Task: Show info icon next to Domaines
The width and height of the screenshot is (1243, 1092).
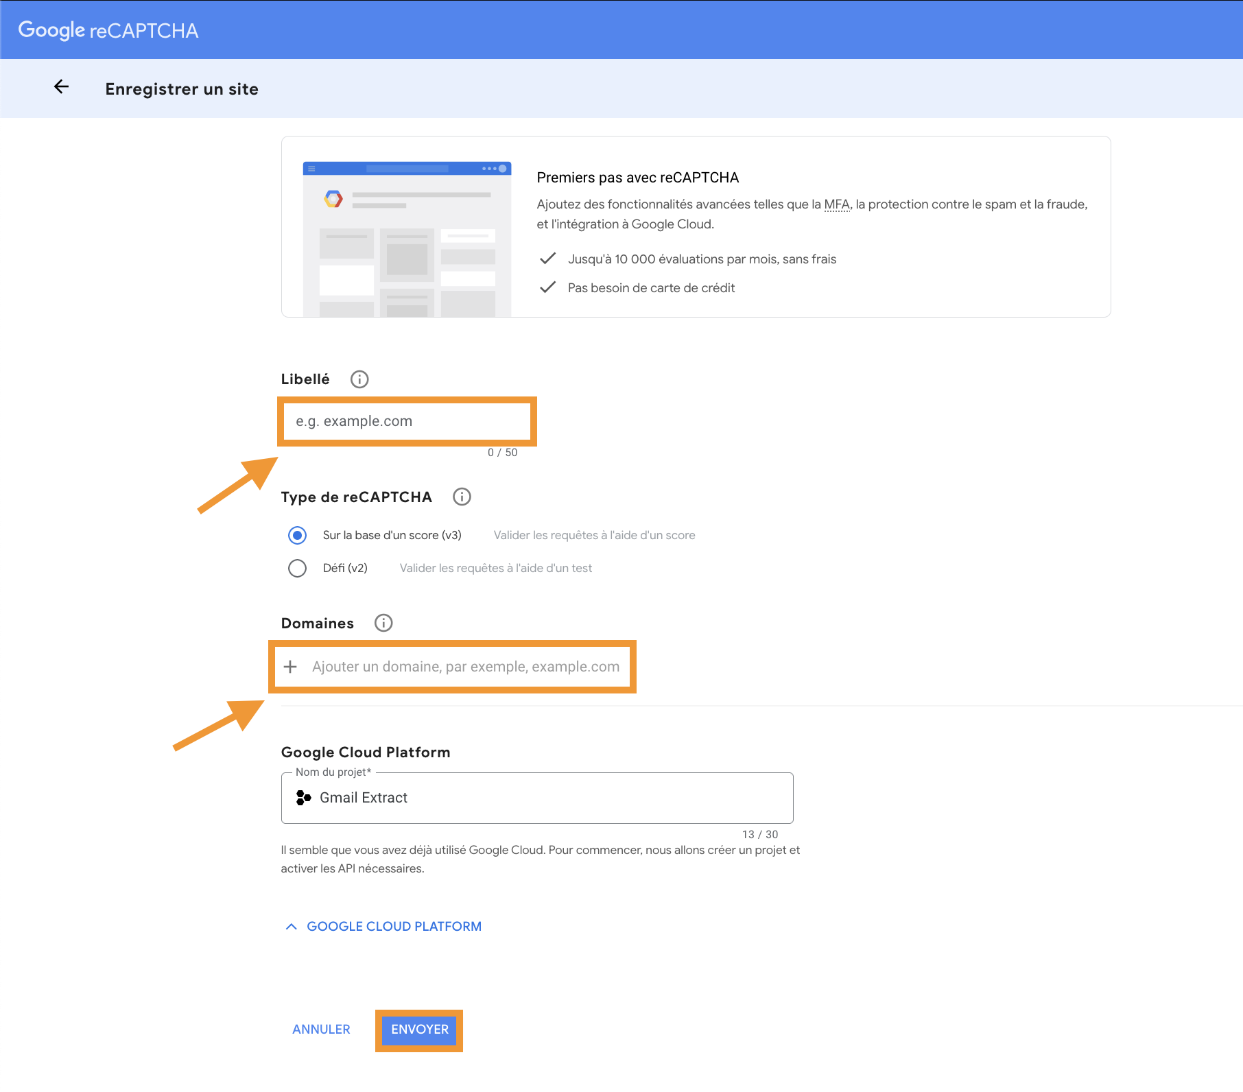Action: pos(383,623)
